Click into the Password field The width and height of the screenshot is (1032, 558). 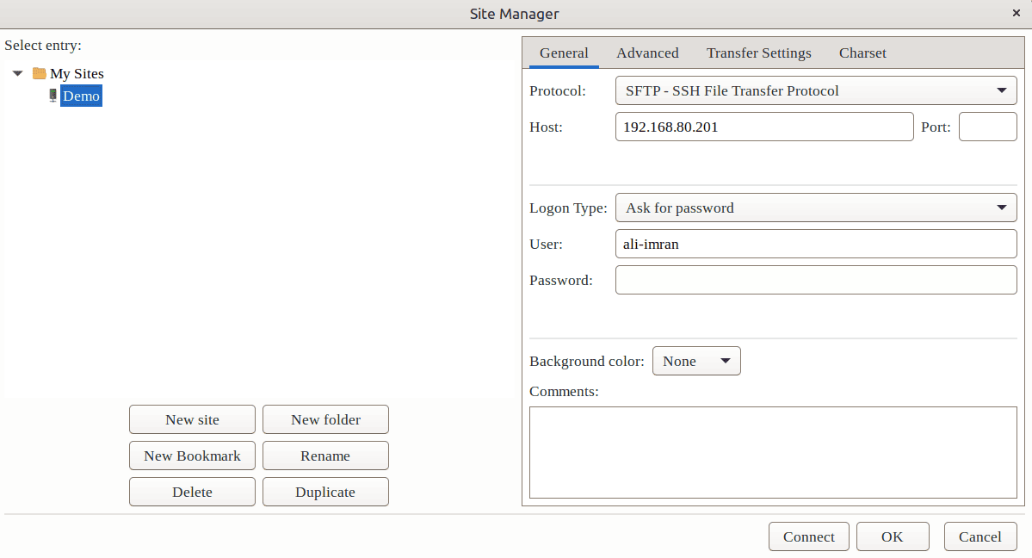(x=815, y=280)
